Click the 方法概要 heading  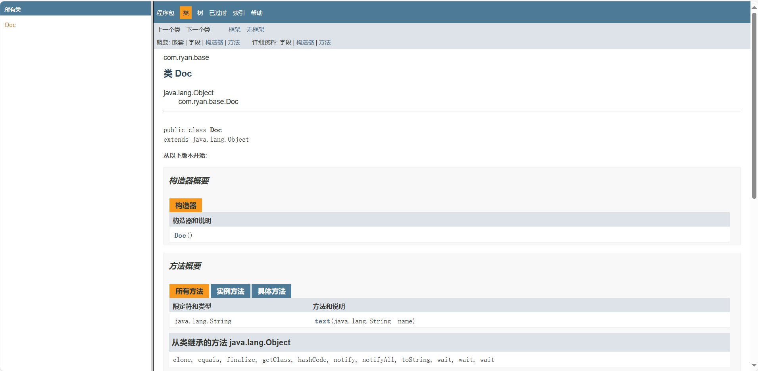click(x=185, y=266)
